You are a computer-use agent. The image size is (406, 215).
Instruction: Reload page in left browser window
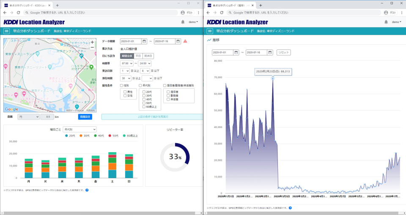click(18, 12)
